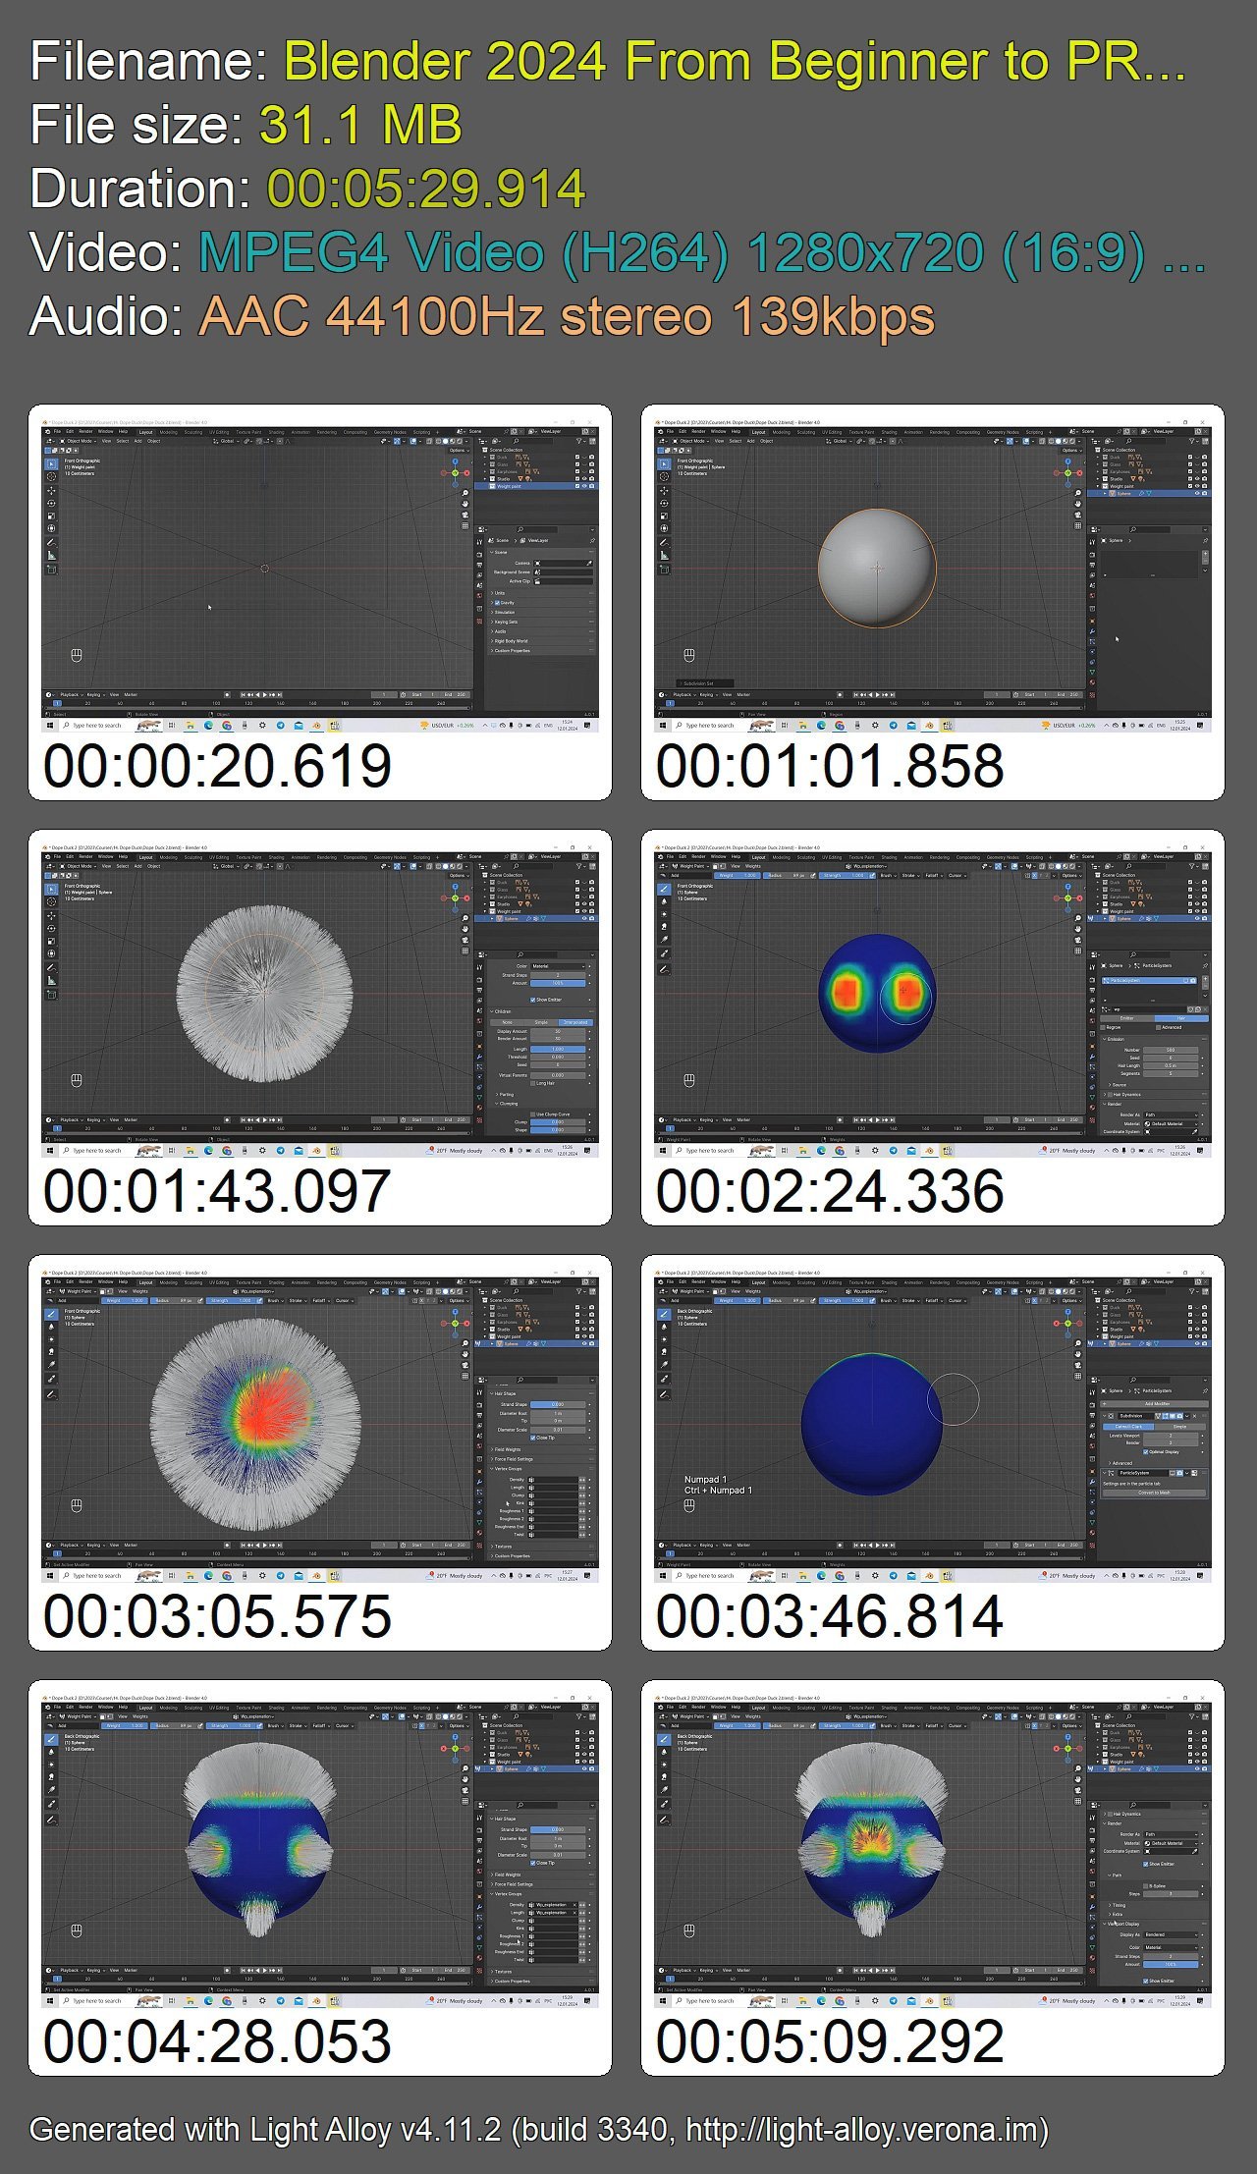Open the Falloff dropdown in 00:02:24 frame

pyautogui.click(x=934, y=875)
